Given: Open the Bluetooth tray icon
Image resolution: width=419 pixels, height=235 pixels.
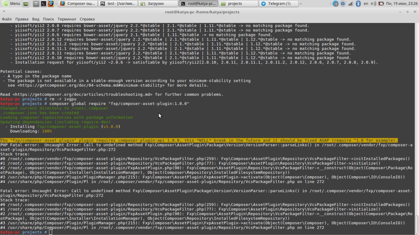Looking at the screenshot, I should tap(358, 4).
